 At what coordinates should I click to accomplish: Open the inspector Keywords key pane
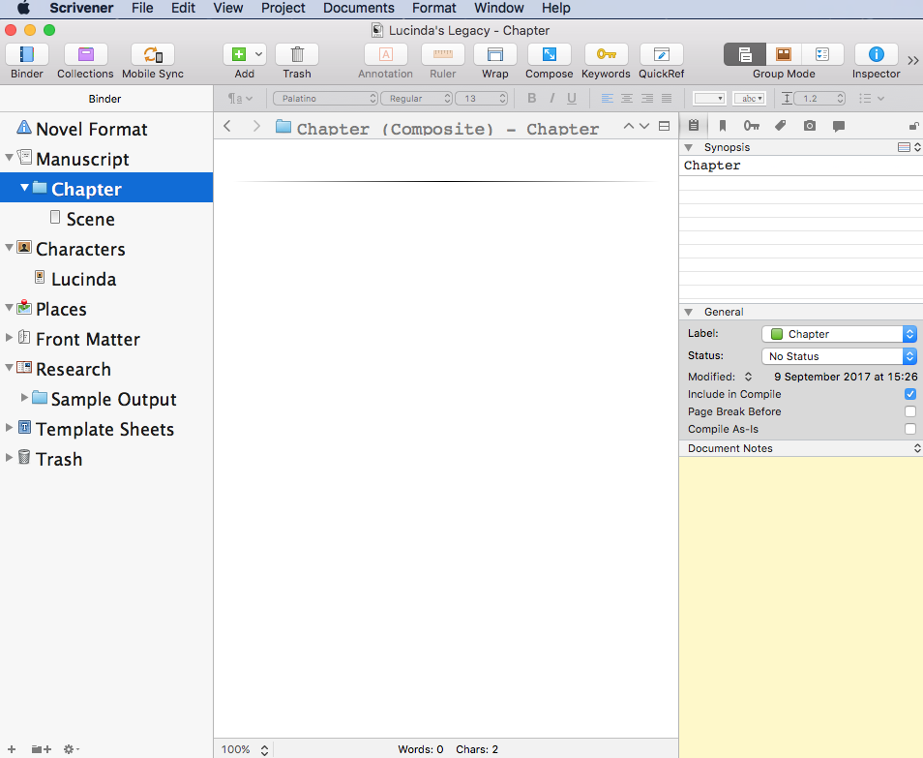(751, 126)
